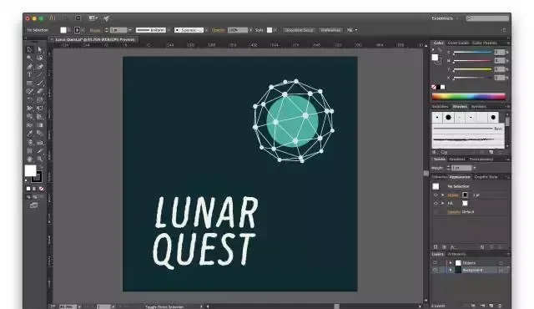Activate the Zoom magnifier tool
The image size is (534, 309).
40,160
